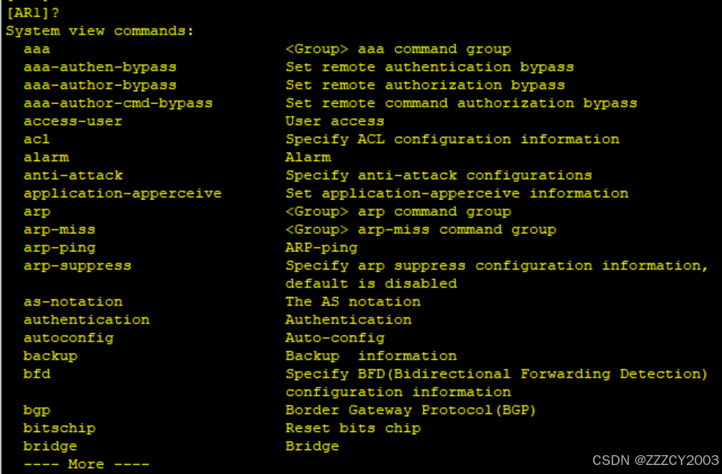Select the aaa-authen-bypass command

click(x=99, y=68)
